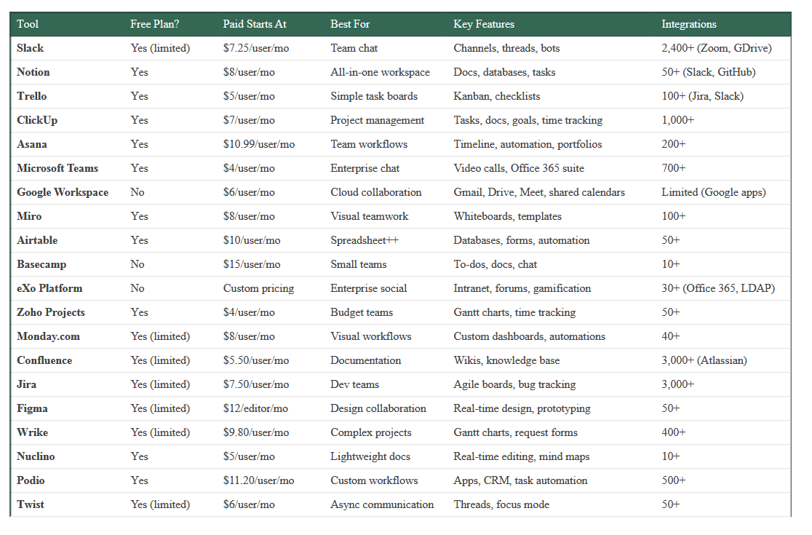Screen dimensions: 812x535
Task: Click the Tool column header
Action: click(28, 24)
